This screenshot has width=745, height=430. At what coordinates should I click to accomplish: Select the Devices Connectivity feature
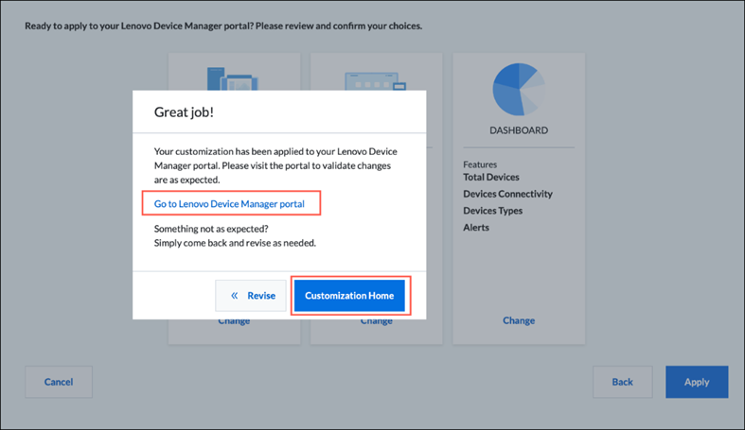click(x=507, y=194)
